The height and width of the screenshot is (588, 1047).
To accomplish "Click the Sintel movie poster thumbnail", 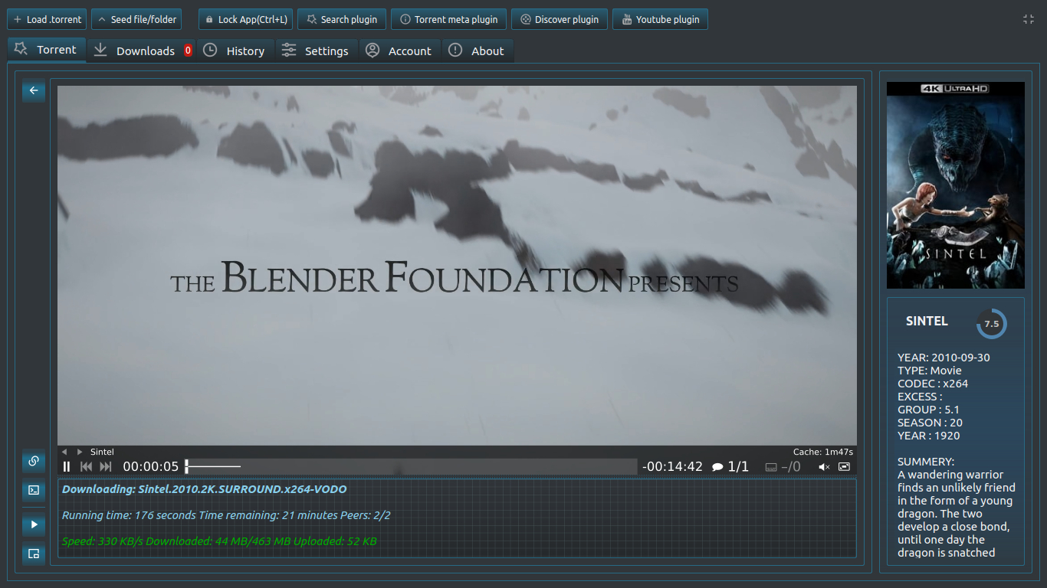I will point(955,185).
